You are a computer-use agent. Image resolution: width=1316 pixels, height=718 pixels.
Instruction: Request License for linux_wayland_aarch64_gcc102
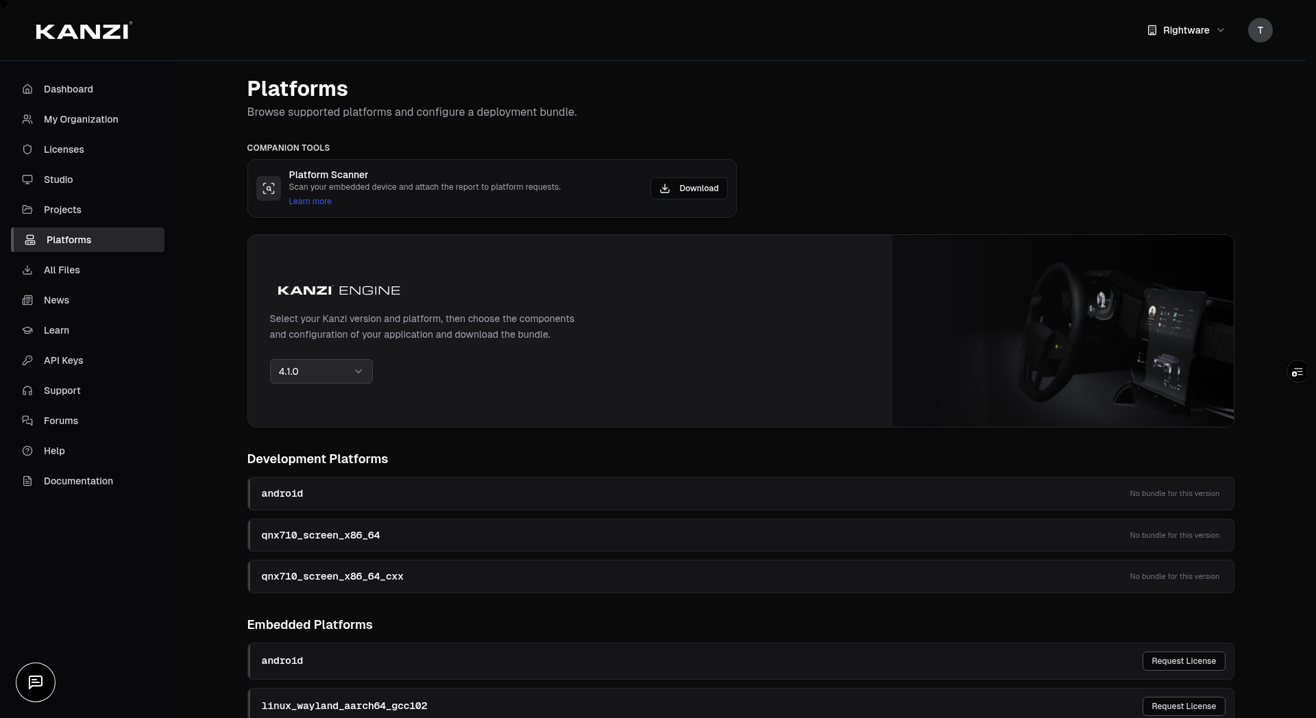point(1184,706)
